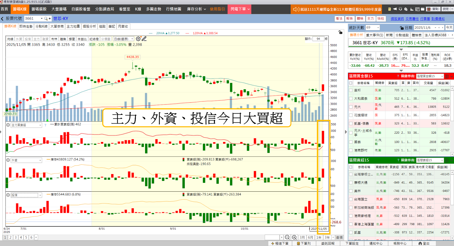Open the 外資 indicator dropdown
454x246 pixels.
pos(26,160)
